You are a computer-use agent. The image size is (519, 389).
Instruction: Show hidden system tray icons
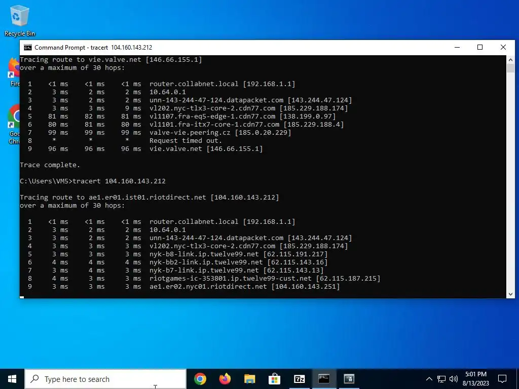coord(429,379)
